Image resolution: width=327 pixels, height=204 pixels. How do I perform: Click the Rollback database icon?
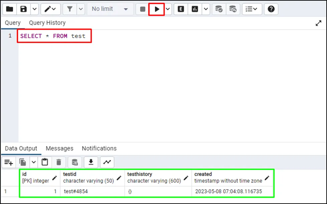pyautogui.click(x=233, y=9)
